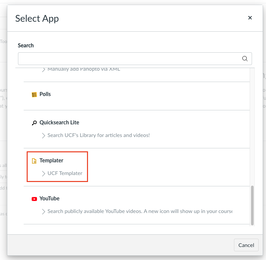Expand the UCF Templater chevron
Image resolution: width=266 pixels, height=260 pixels.
click(x=43, y=173)
